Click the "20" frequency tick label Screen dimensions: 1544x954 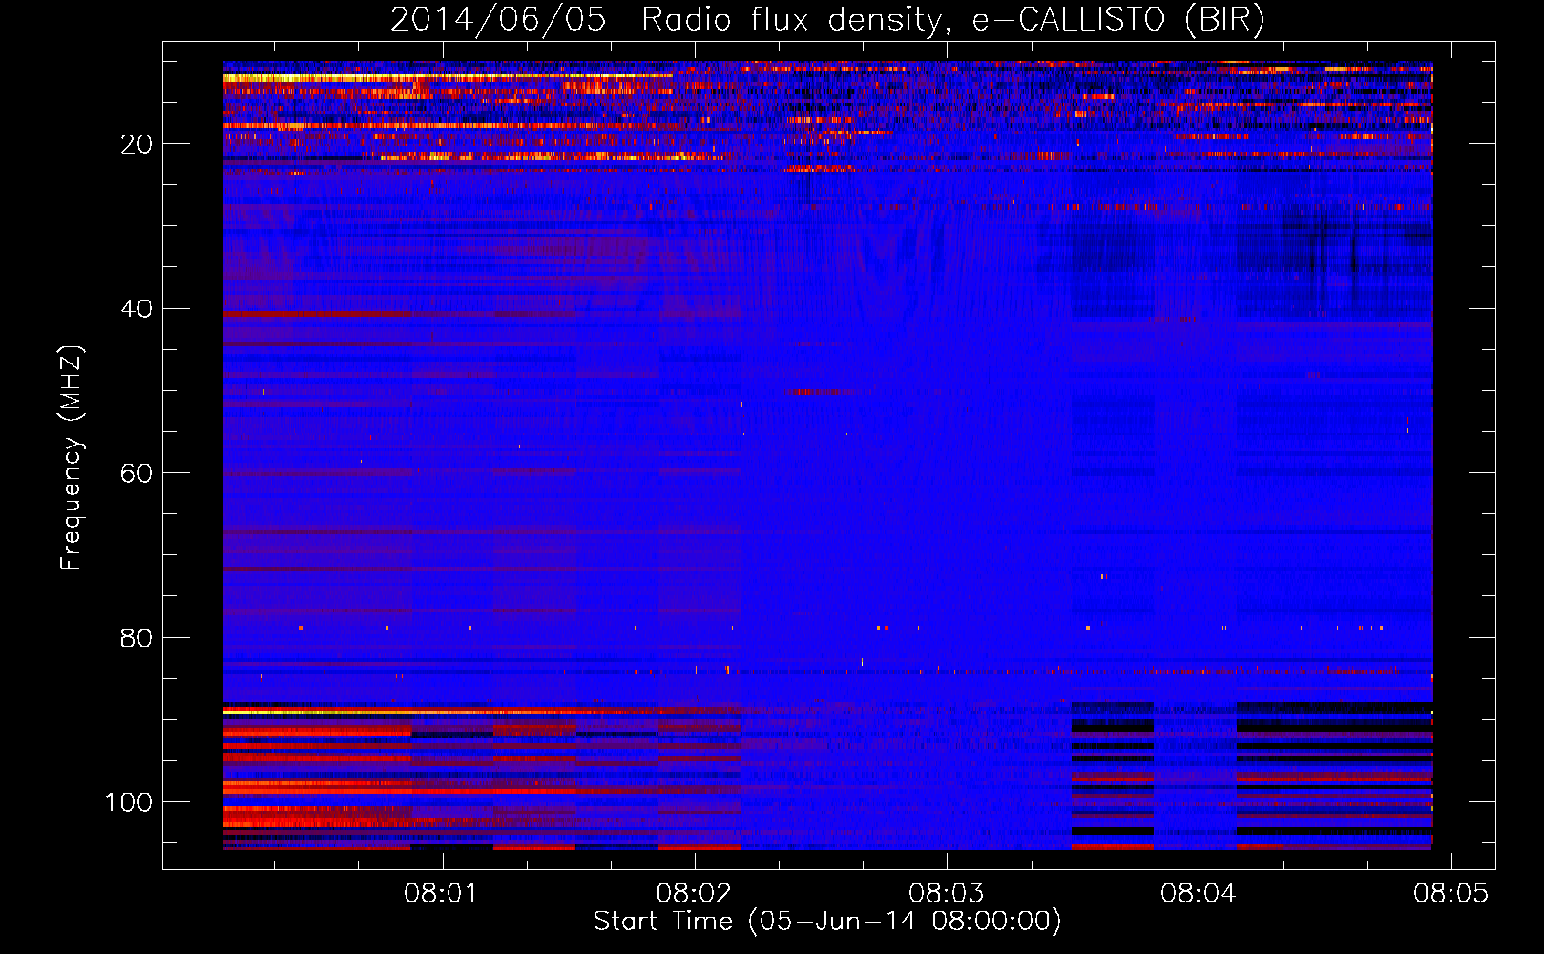(x=137, y=144)
